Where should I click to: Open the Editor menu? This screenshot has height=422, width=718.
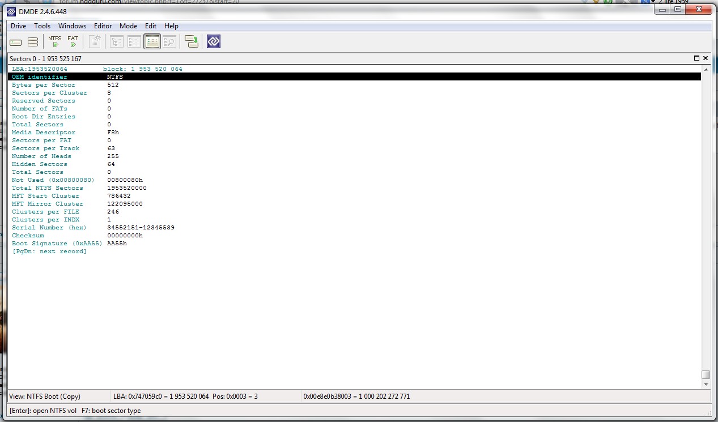click(103, 26)
